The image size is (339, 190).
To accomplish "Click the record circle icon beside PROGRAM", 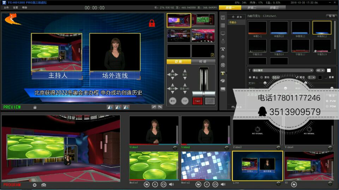I will [35, 185].
